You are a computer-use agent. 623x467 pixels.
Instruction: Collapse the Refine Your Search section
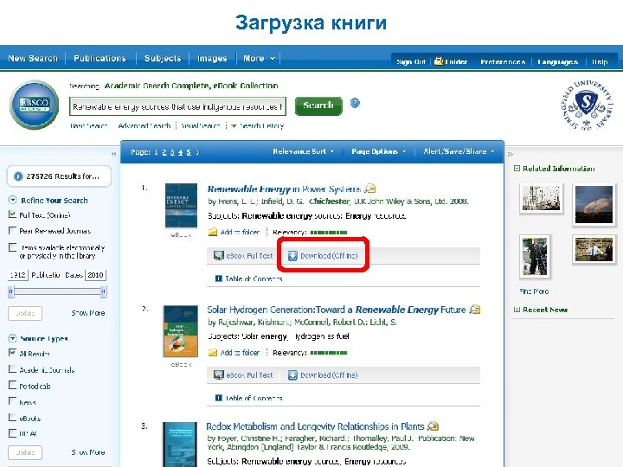[13, 200]
